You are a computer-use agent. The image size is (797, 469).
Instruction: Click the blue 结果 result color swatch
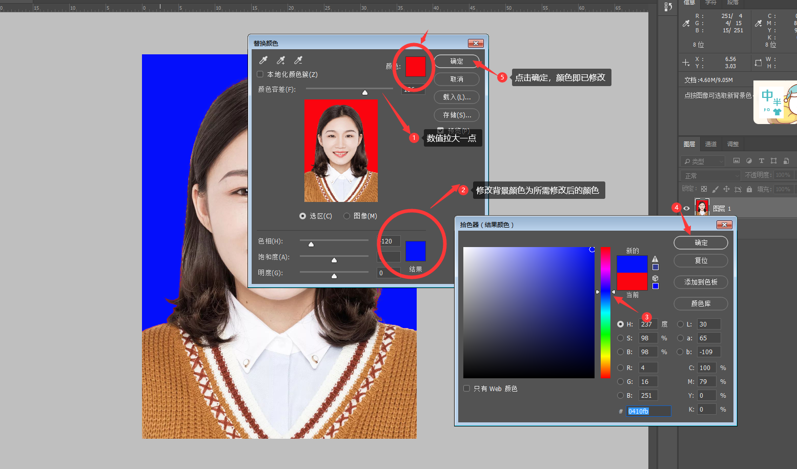click(416, 251)
